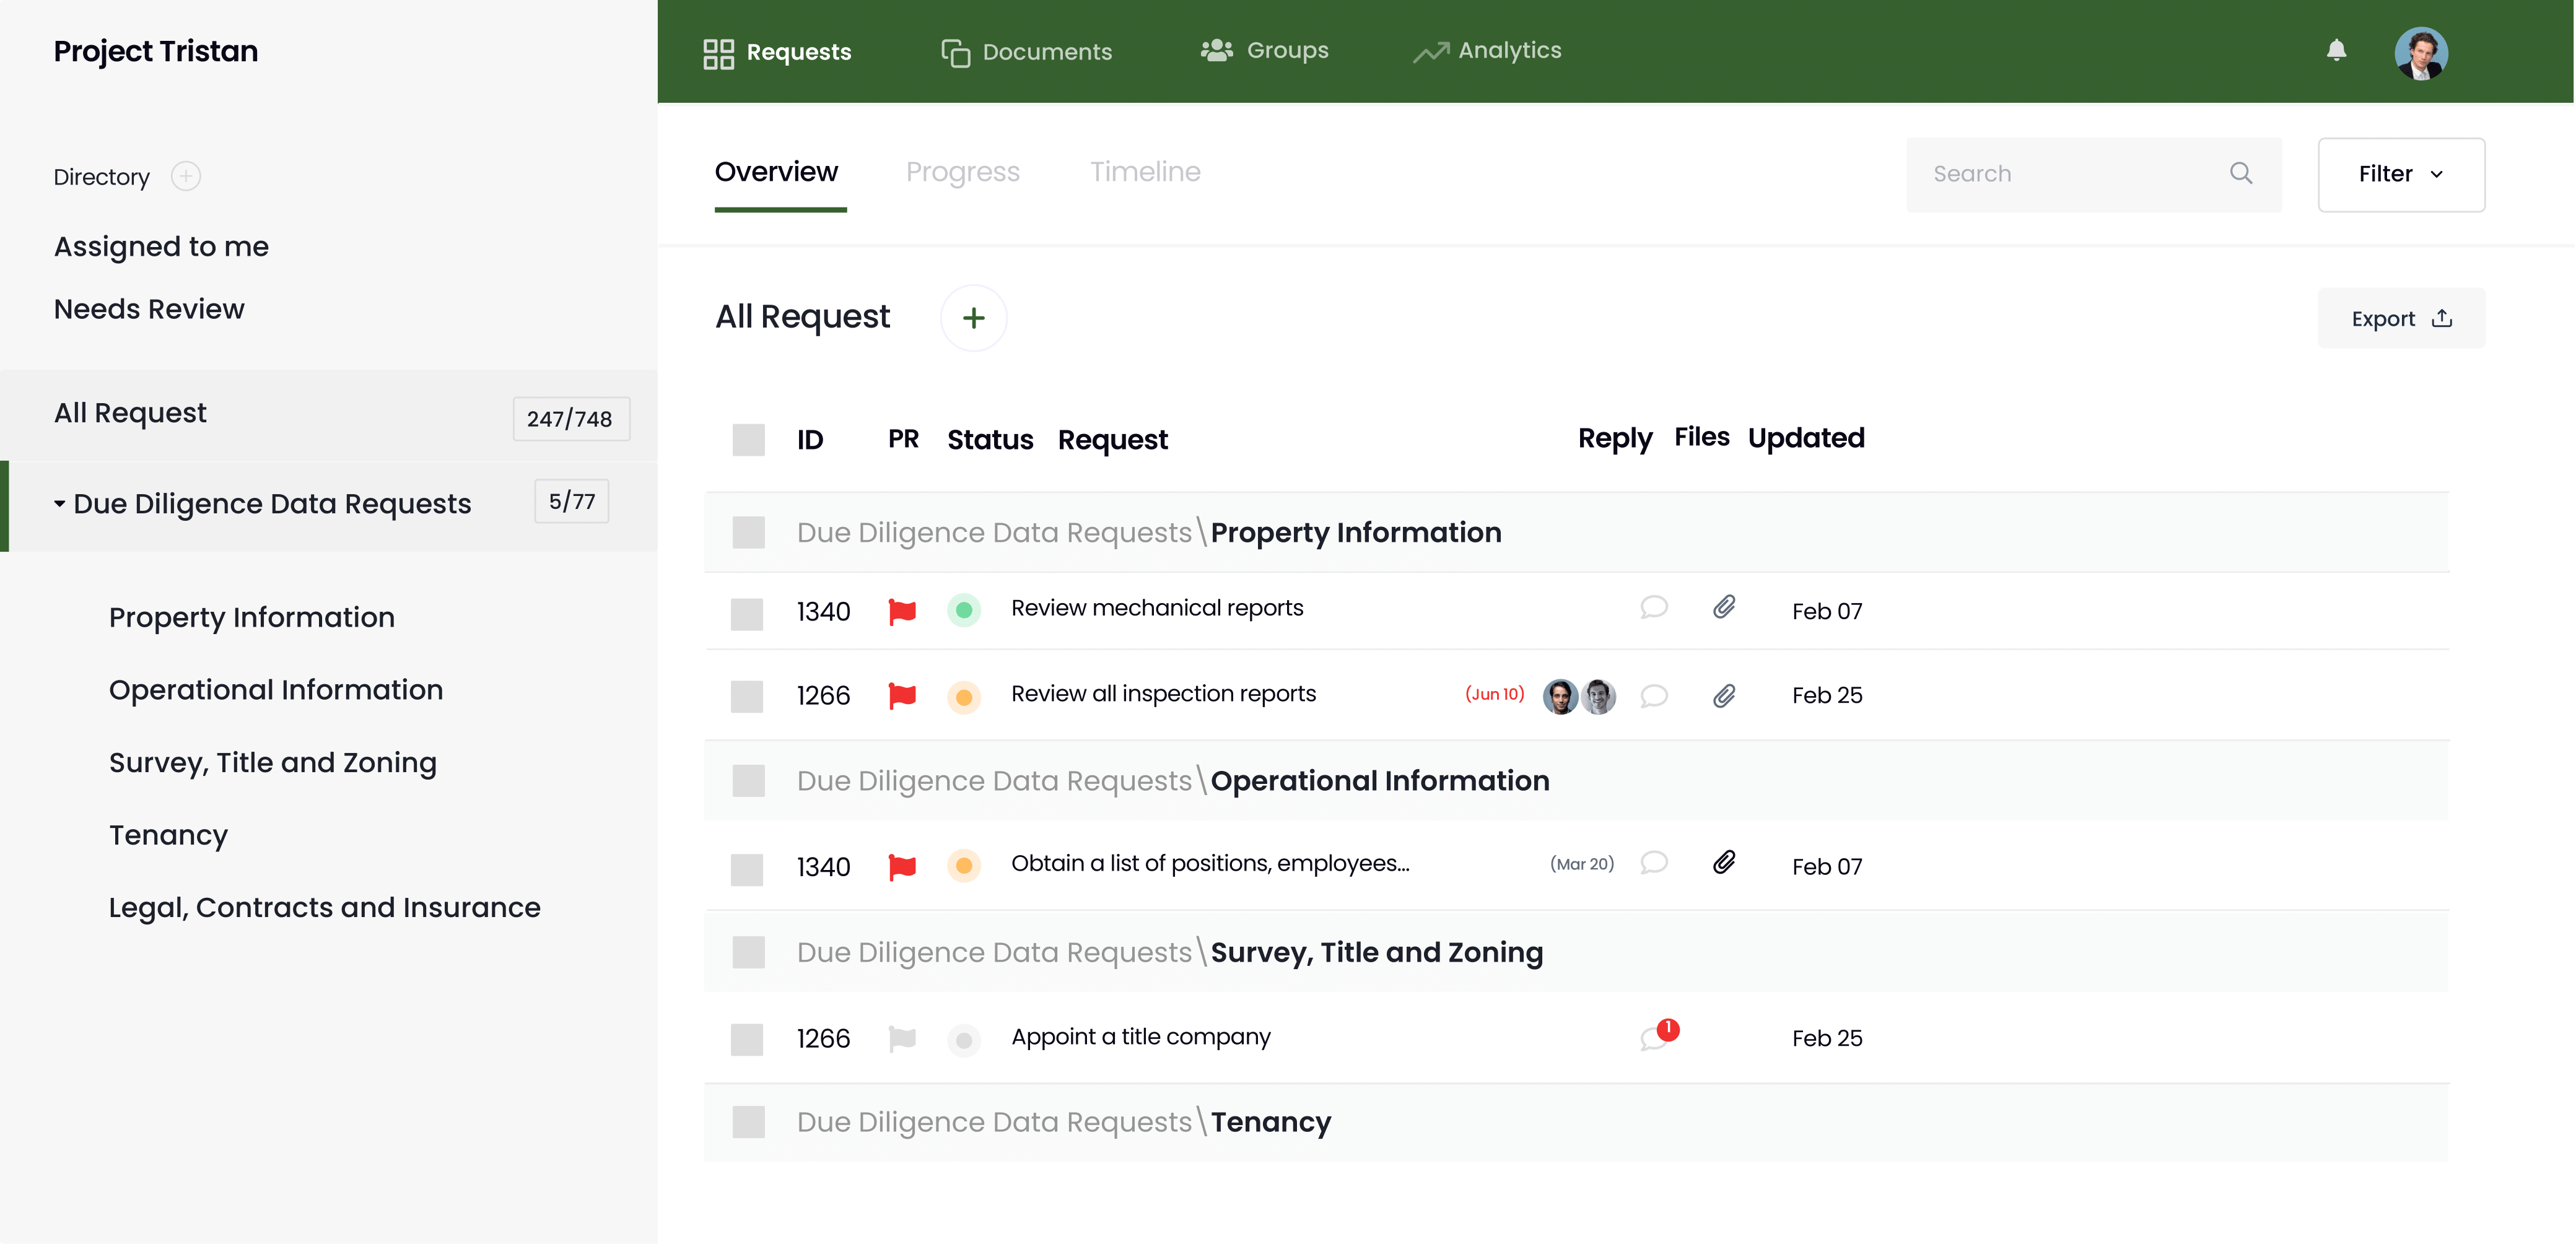Open the Filter dropdown
2576x1244 pixels.
pyautogui.click(x=2401, y=174)
